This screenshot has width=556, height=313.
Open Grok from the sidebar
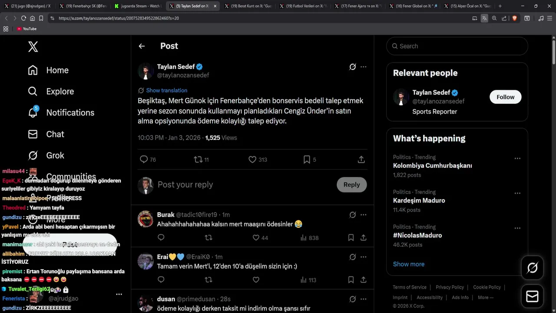click(x=46, y=155)
